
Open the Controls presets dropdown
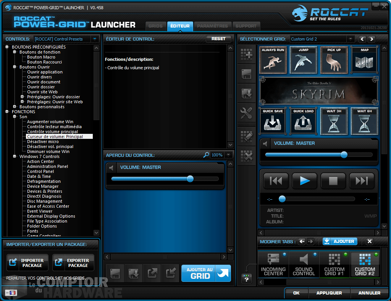pos(94,39)
